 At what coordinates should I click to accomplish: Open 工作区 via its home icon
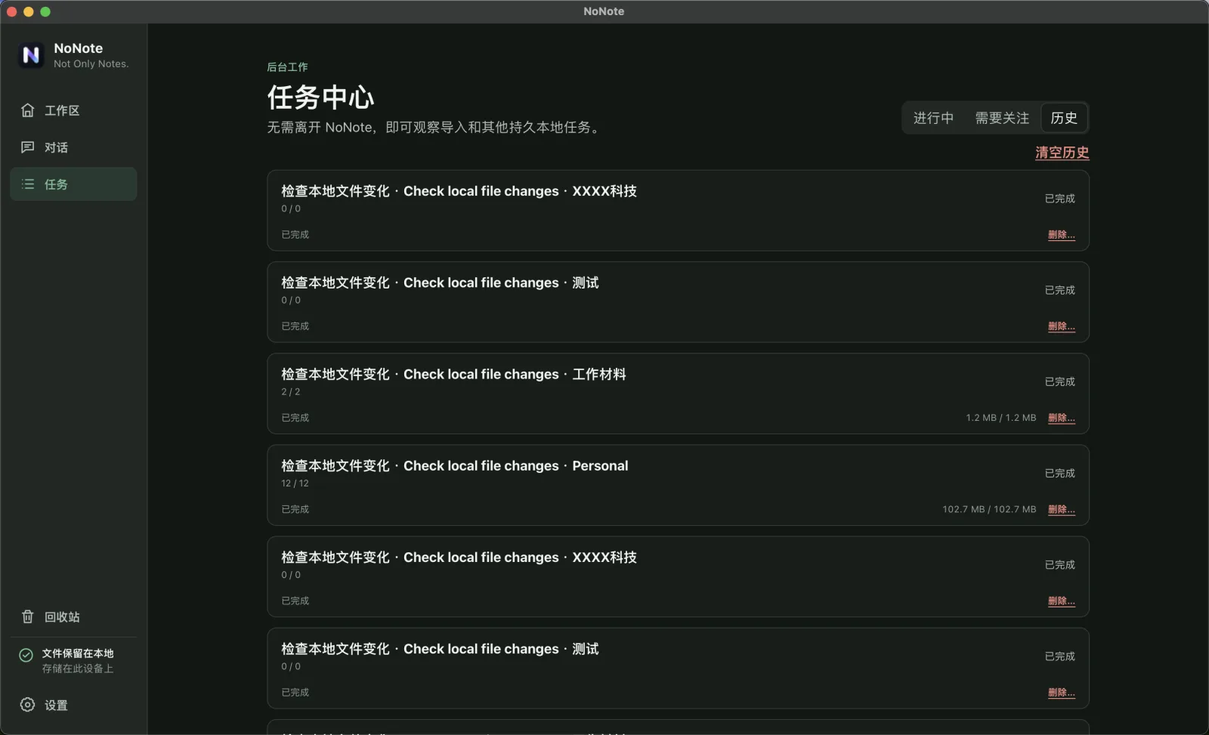tap(28, 110)
